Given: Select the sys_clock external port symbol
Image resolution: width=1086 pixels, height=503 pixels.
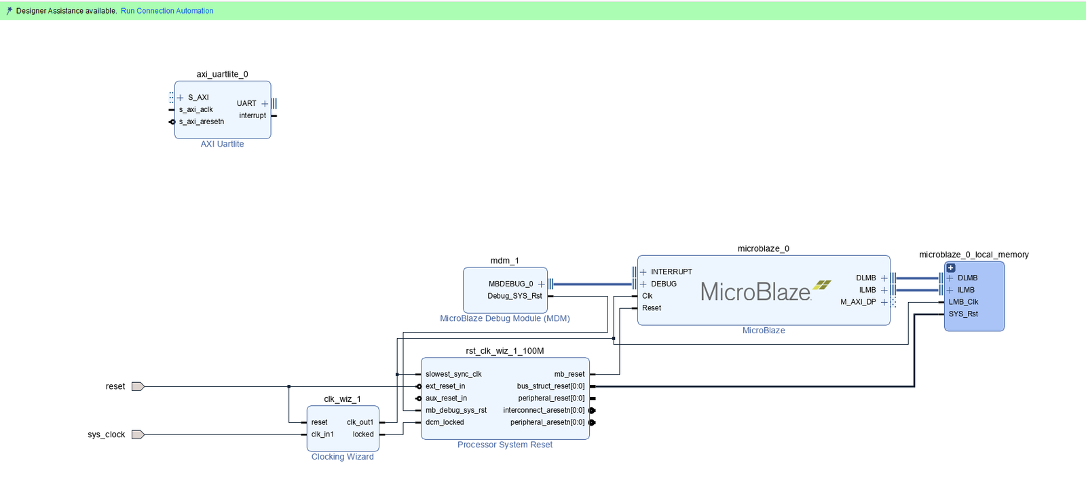Looking at the screenshot, I should coord(138,435).
